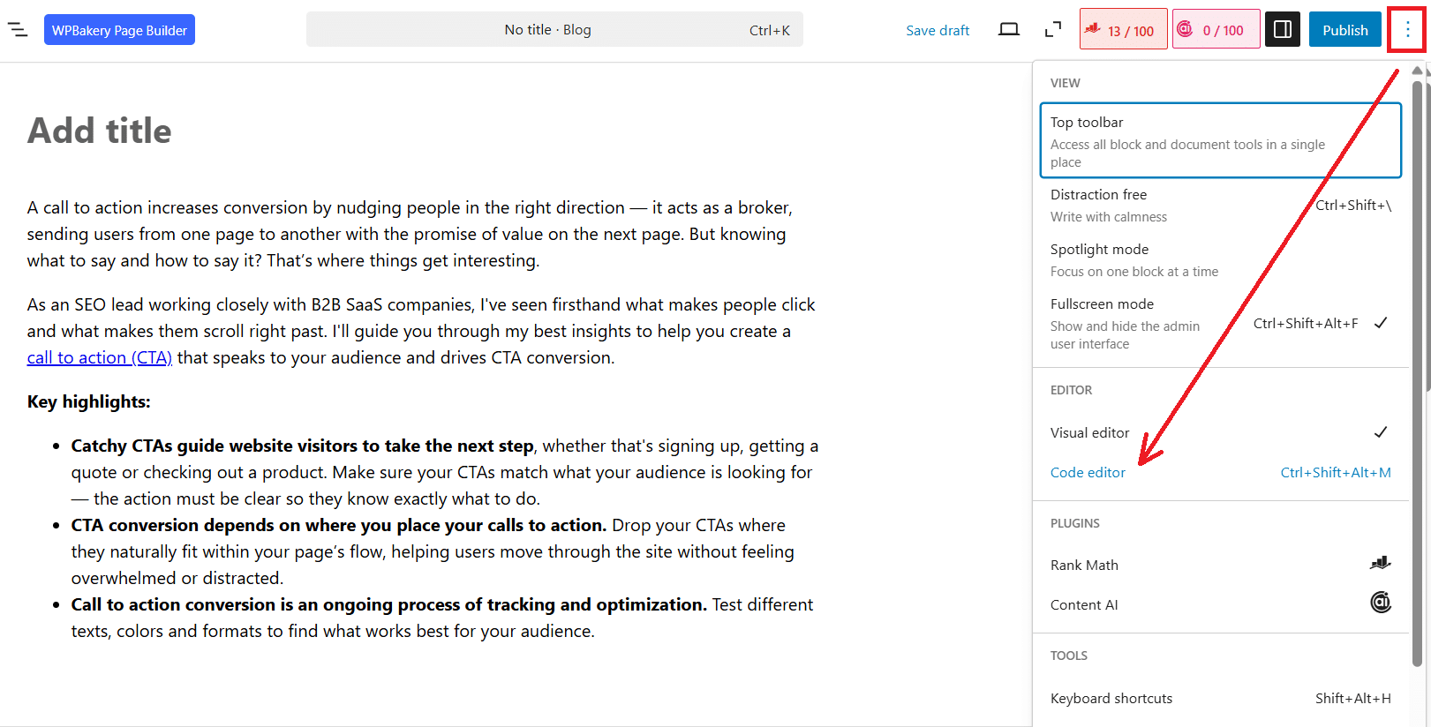
Task: Click the bullet 'Catchy CTAs guide website visitors'
Action: [445, 472]
